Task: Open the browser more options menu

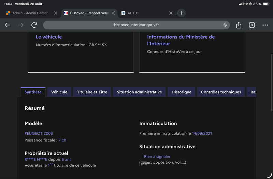Action: click(265, 25)
